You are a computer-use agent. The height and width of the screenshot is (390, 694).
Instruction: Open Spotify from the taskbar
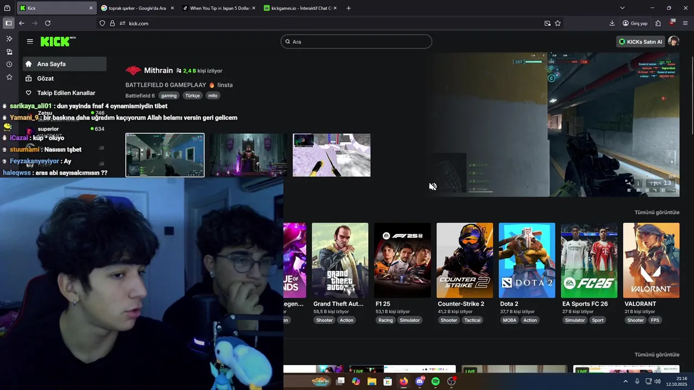[435, 381]
